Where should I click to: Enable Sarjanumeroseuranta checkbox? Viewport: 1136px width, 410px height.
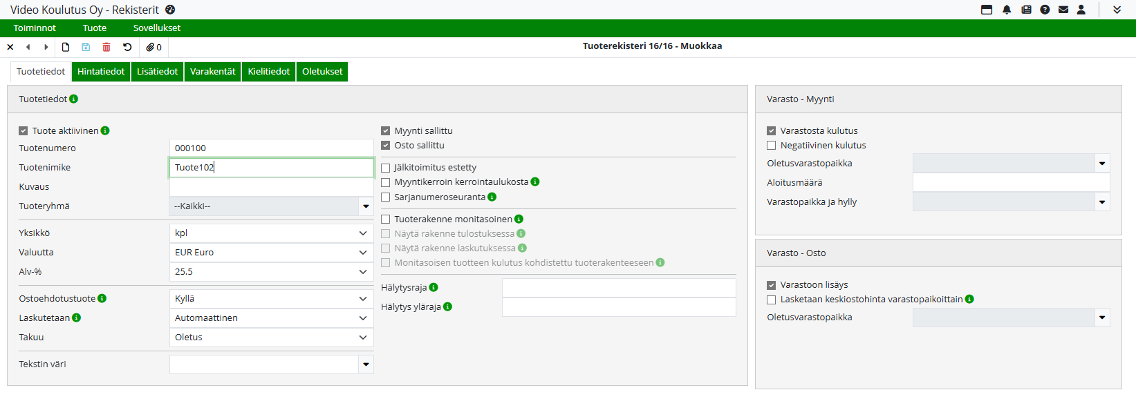(386, 197)
